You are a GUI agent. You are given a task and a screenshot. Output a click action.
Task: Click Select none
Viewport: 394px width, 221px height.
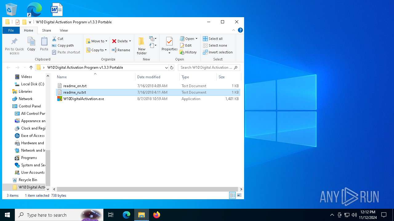[215, 45]
